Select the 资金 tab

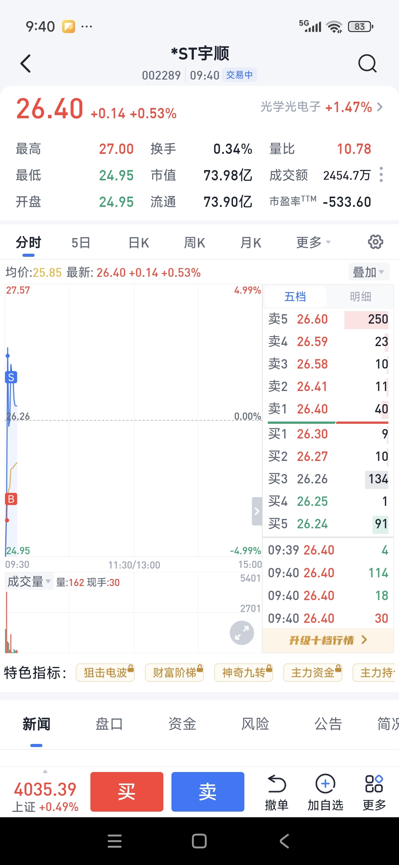pyautogui.click(x=182, y=724)
